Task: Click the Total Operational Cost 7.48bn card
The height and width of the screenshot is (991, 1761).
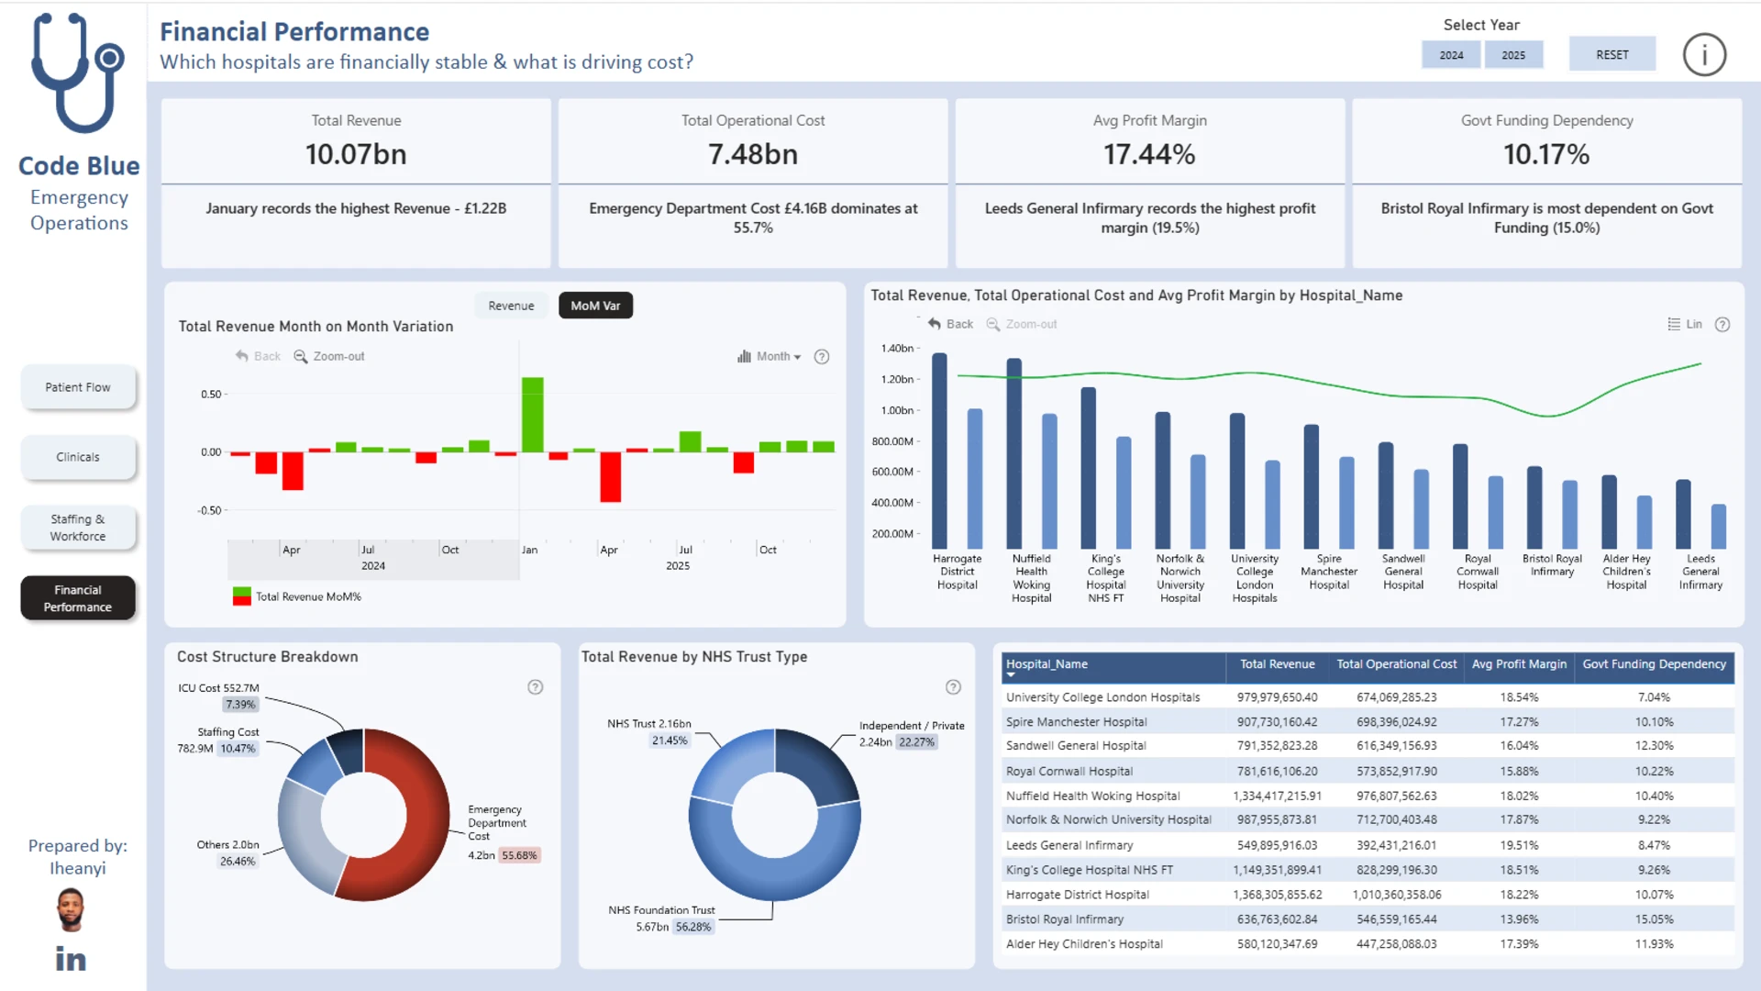Action: coord(753,183)
